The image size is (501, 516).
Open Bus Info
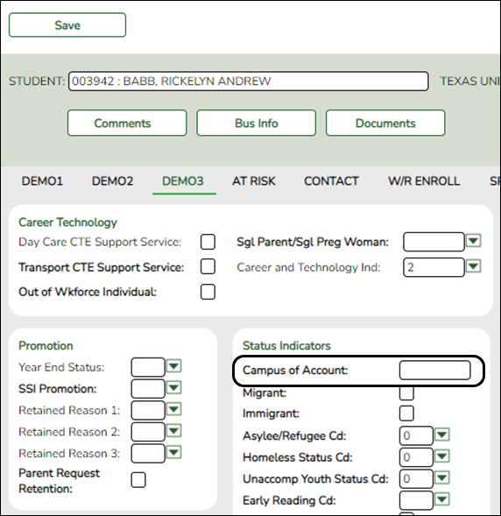coord(257,123)
